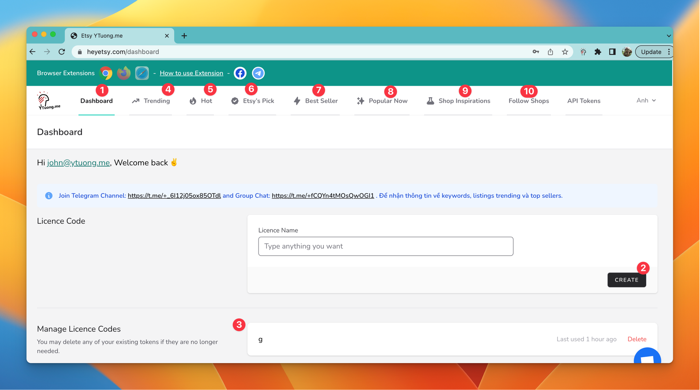
Task: Open the Group Chat t.me link
Action: pos(323,196)
